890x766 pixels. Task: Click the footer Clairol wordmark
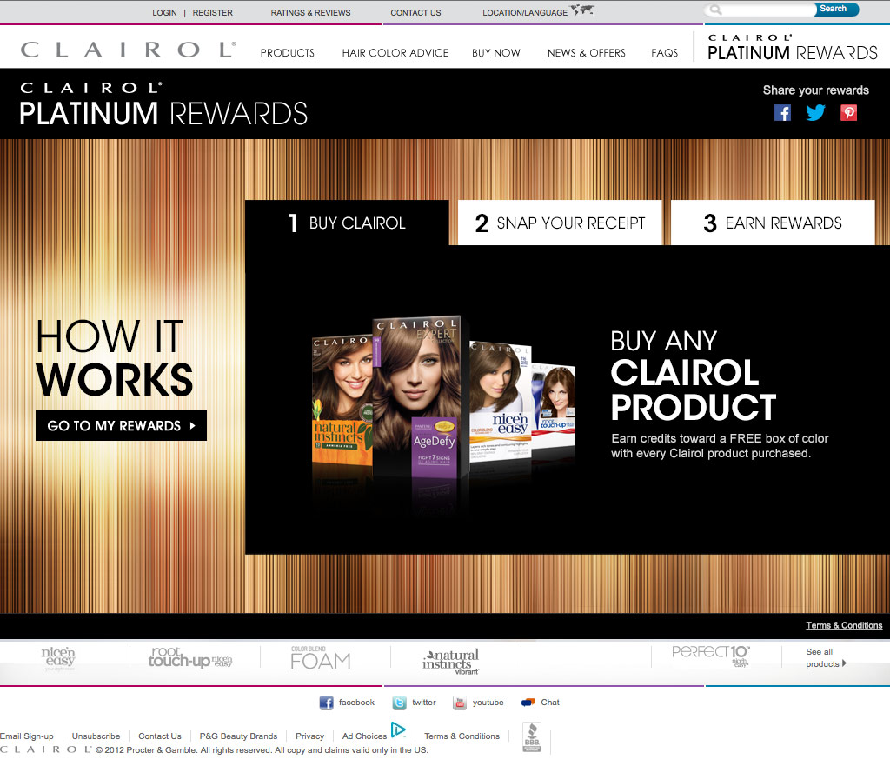[x=45, y=749]
